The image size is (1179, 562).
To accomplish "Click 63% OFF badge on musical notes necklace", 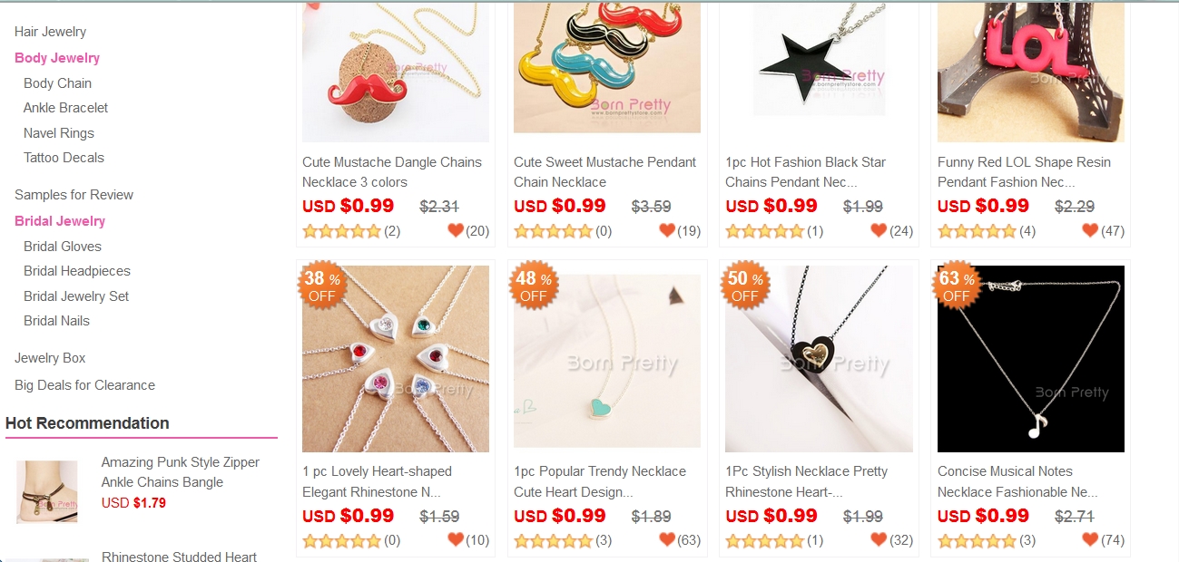I will [x=957, y=286].
